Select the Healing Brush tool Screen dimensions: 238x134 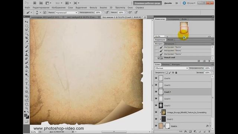(x=26, y=47)
